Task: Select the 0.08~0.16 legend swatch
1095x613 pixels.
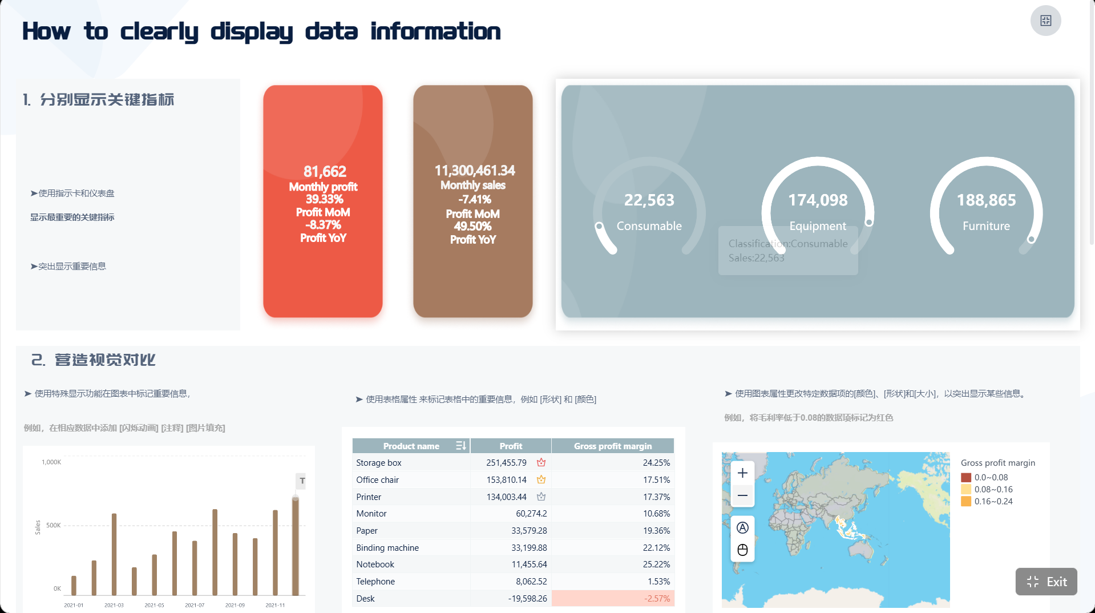Action: 966,489
